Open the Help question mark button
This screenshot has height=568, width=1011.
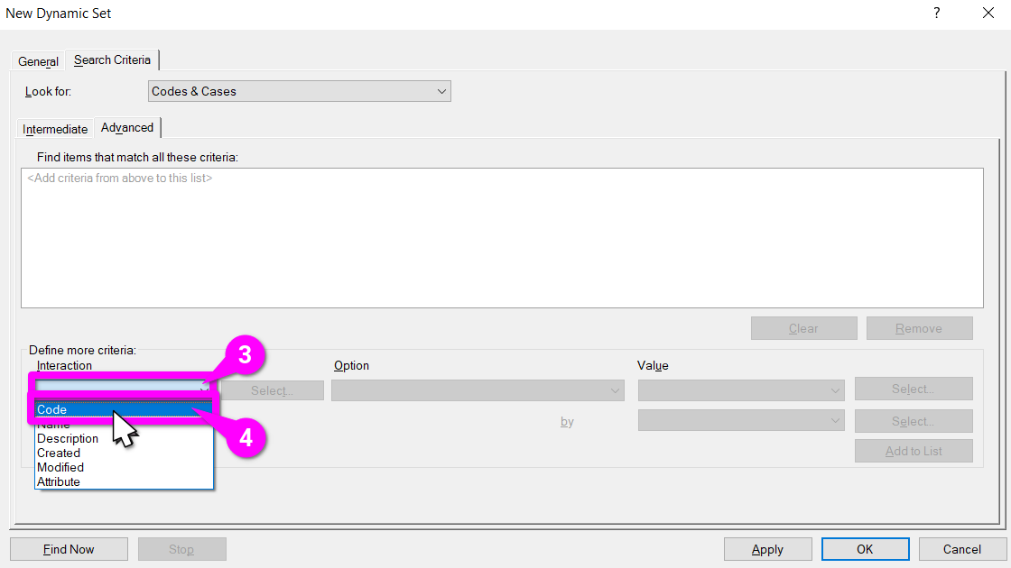click(x=936, y=14)
